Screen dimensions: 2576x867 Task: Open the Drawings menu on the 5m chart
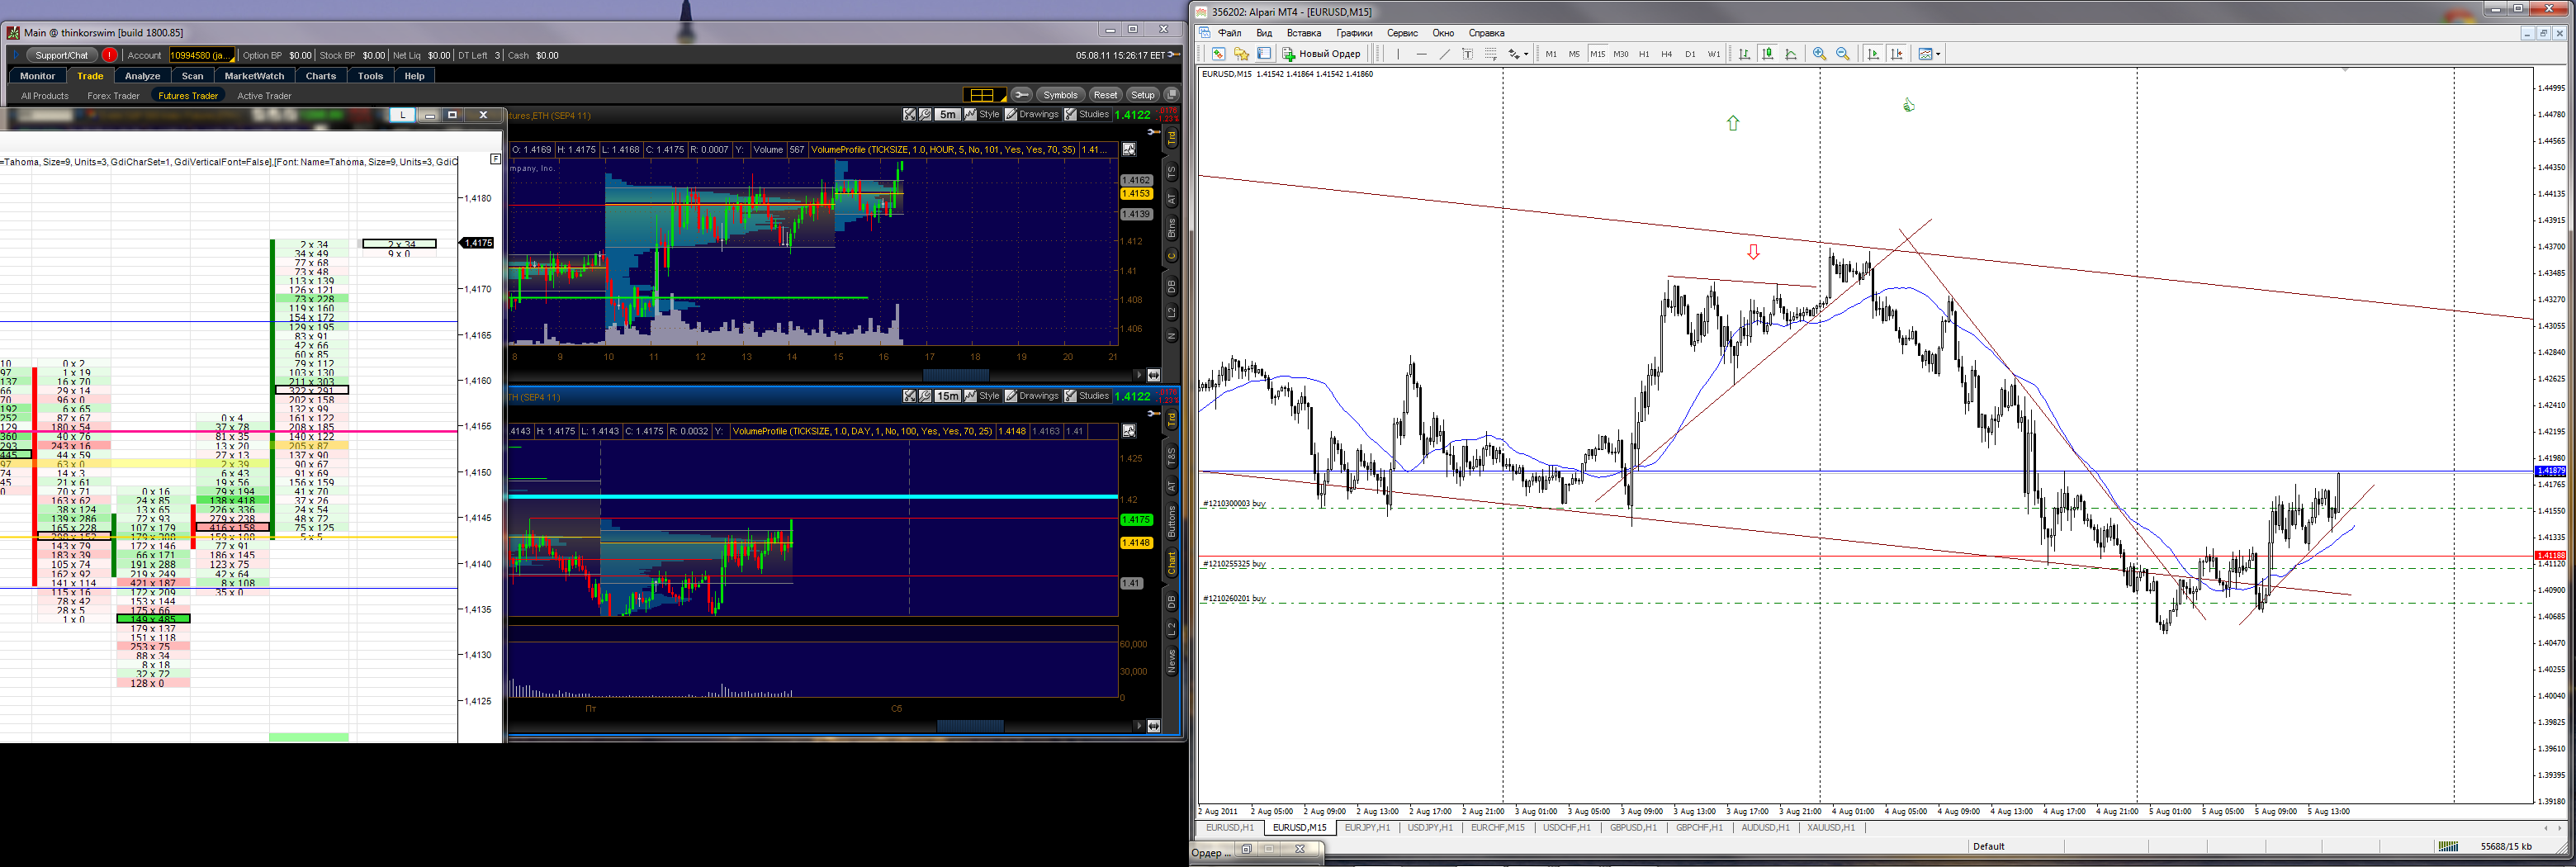(1032, 115)
